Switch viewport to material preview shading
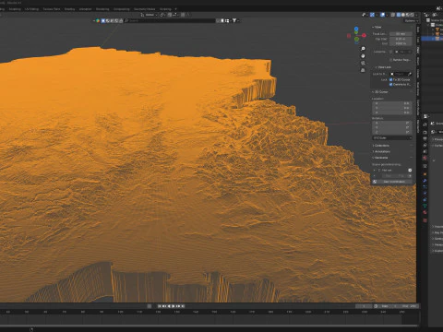Screen dimensions: 443x332 pos(408,15)
